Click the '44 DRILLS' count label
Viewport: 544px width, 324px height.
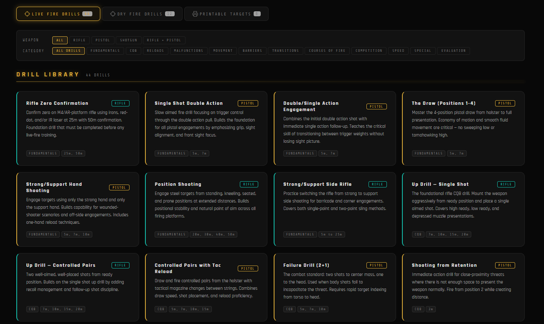pos(98,75)
